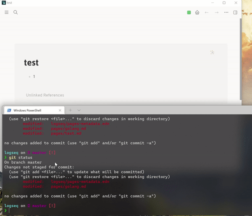252x216 pixels.
Task: Expand the Unlinked References section
Action: pyautogui.click(x=45, y=95)
